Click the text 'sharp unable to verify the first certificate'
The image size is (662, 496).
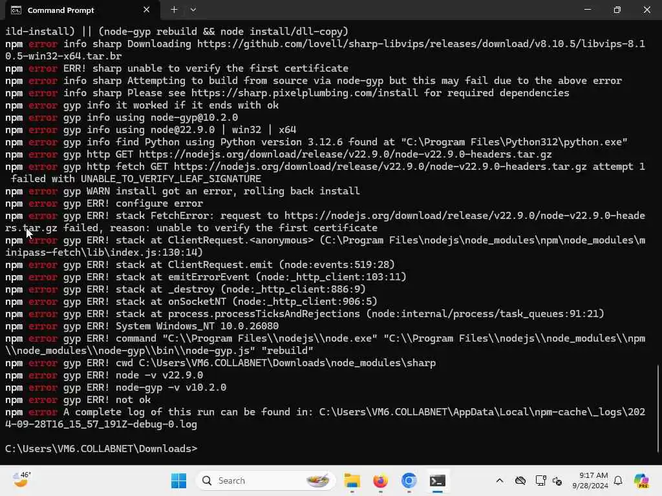pyautogui.click(x=220, y=68)
